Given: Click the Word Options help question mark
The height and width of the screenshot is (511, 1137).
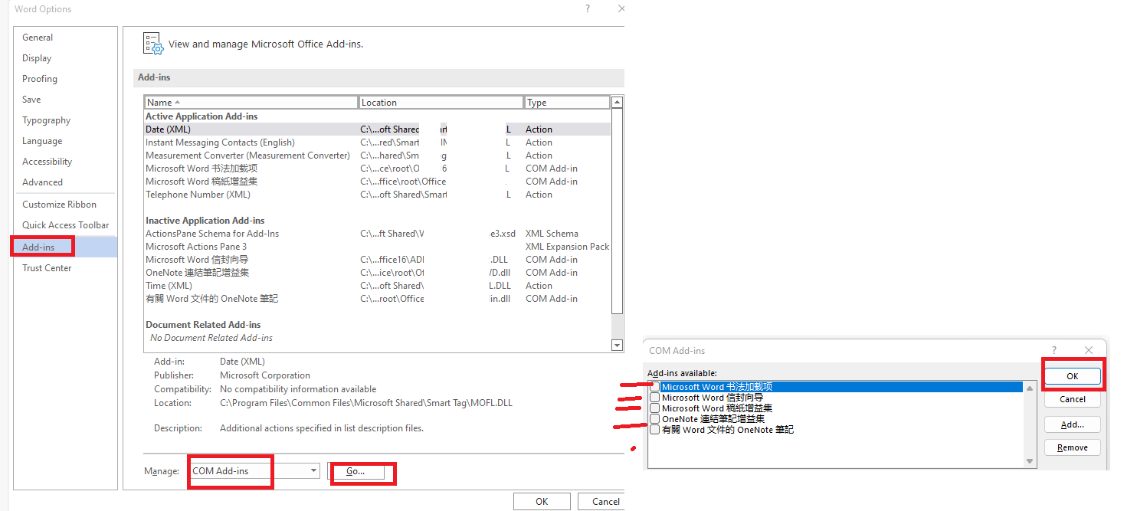Looking at the screenshot, I should (x=588, y=8).
